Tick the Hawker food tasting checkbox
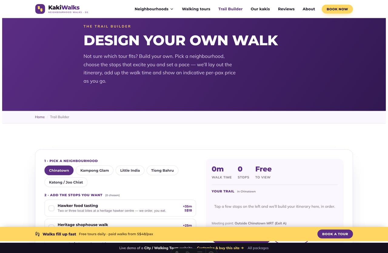Viewport: 388px width, 253px height. click(x=52, y=208)
